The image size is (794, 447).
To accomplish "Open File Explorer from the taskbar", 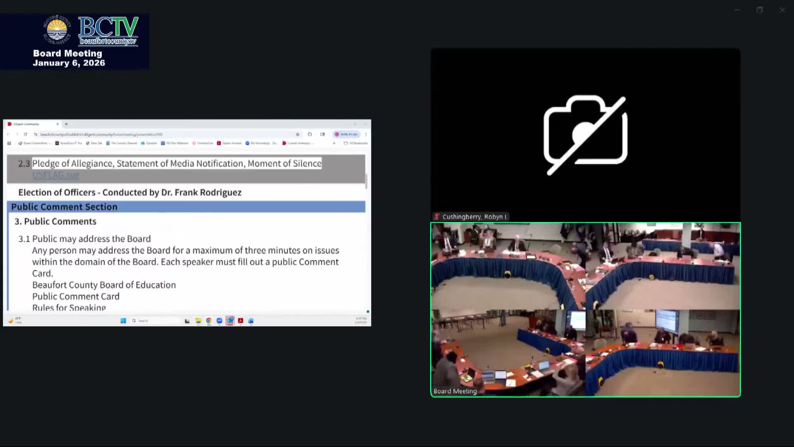I will pyautogui.click(x=198, y=321).
